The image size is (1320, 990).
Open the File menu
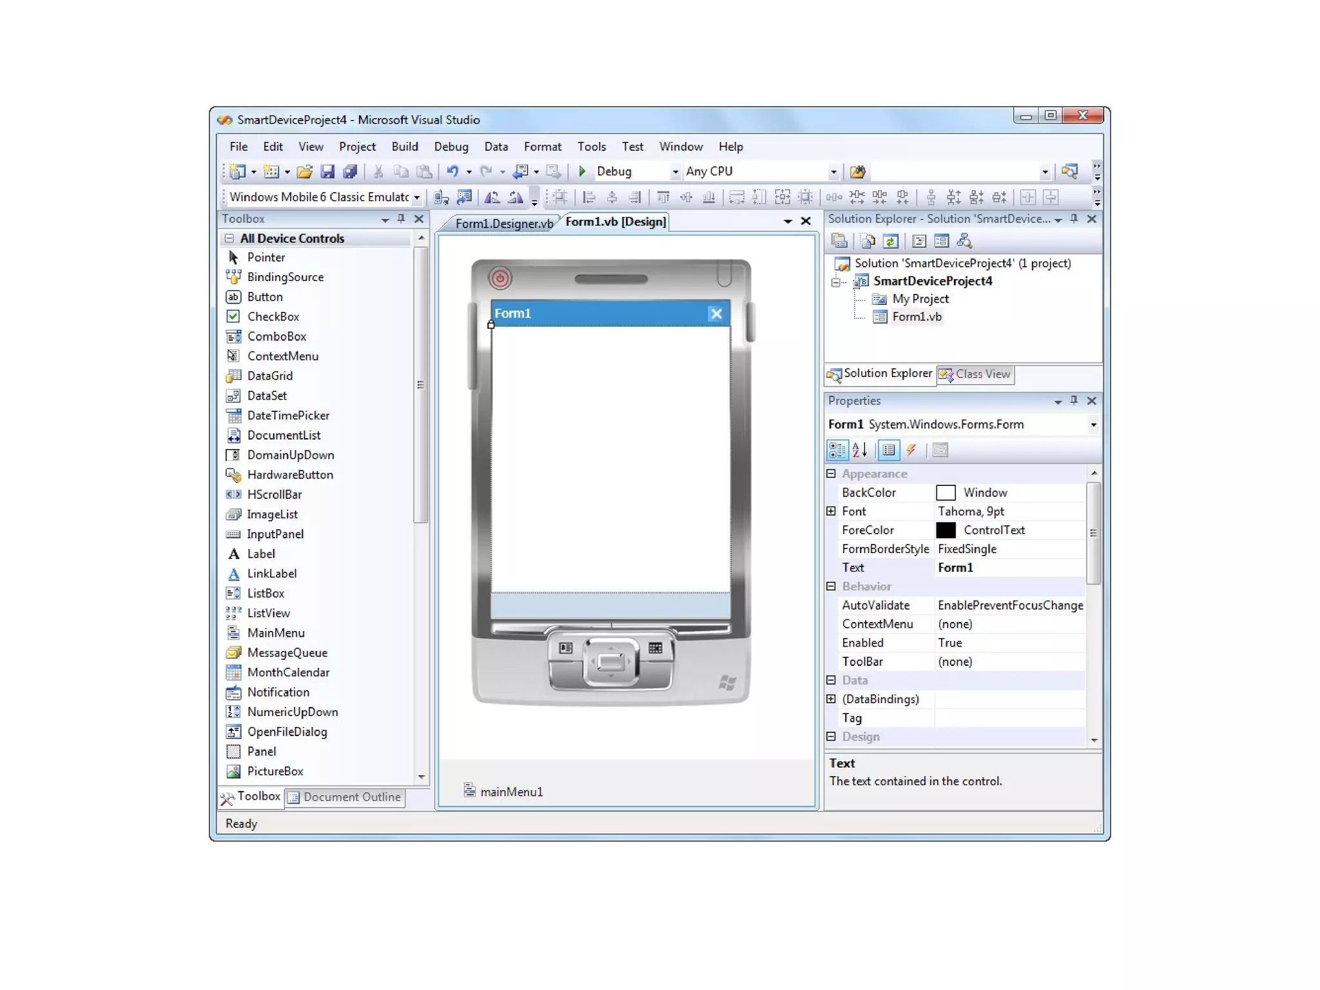coord(238,147)
